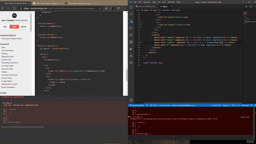Image resolution: width=256 pixels, height=144 pixels.
Task: Click the split editor icon in VS Code
Action: click(x=246, y=6)
